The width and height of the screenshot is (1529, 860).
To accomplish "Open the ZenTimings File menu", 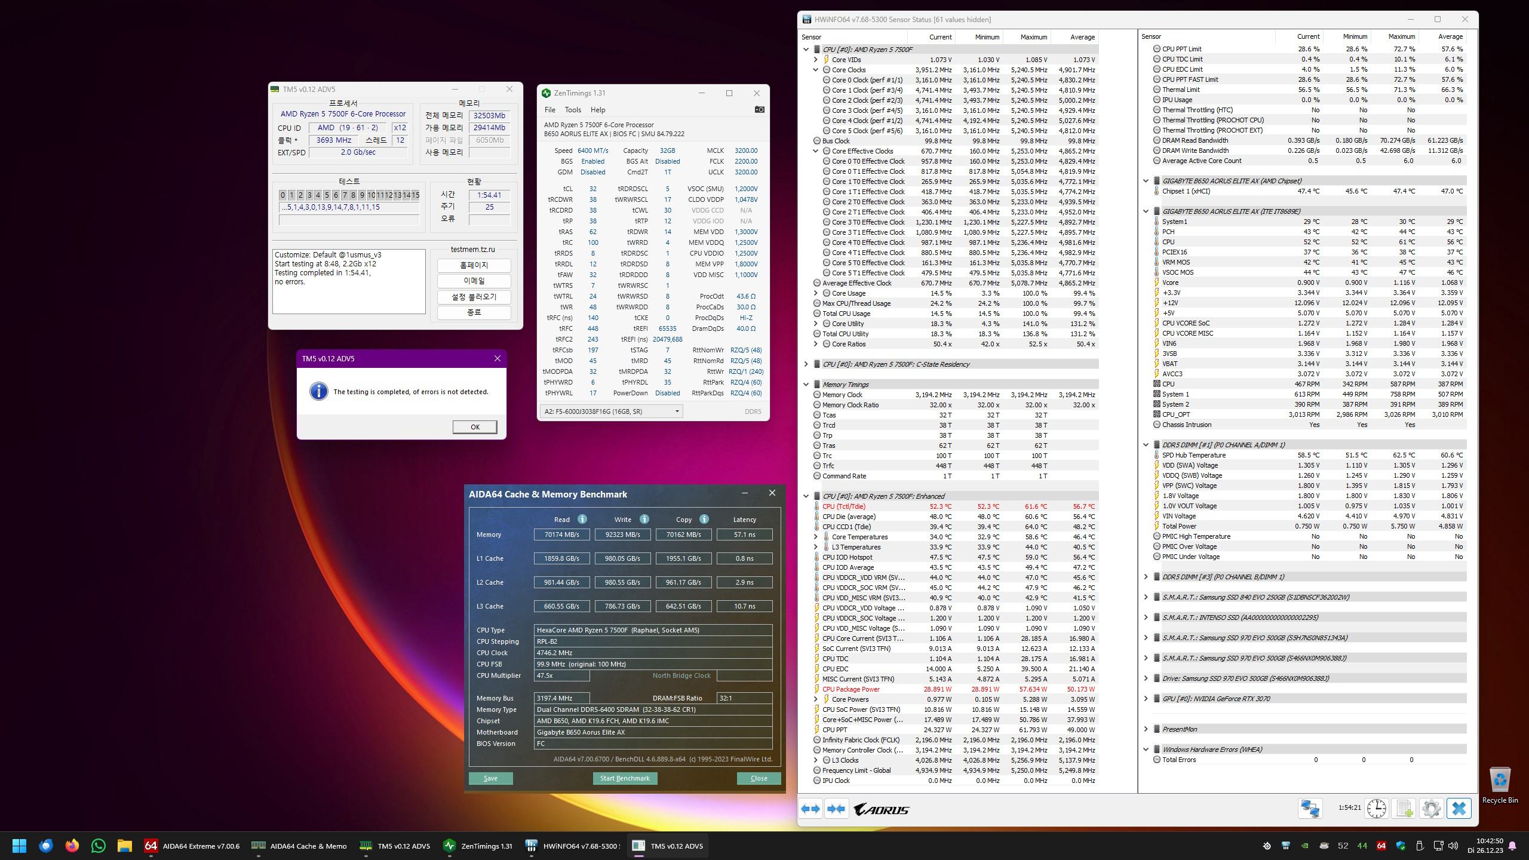I will coord(549,110).
